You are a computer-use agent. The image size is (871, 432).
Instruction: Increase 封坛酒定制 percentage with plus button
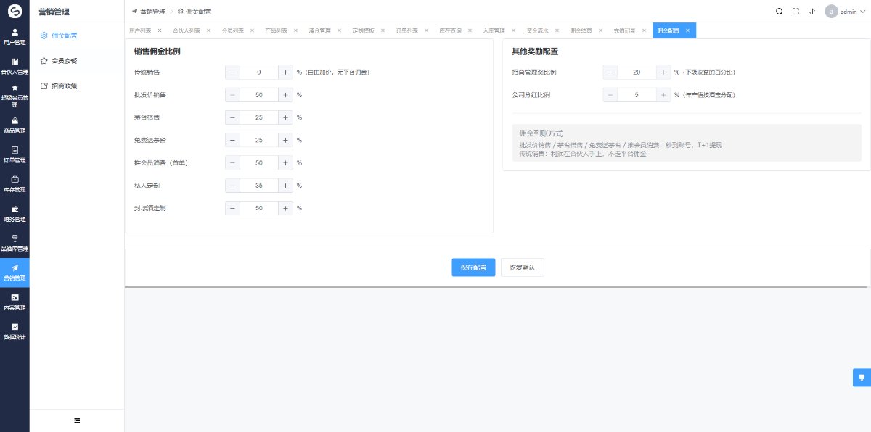(x=285, y=208)
